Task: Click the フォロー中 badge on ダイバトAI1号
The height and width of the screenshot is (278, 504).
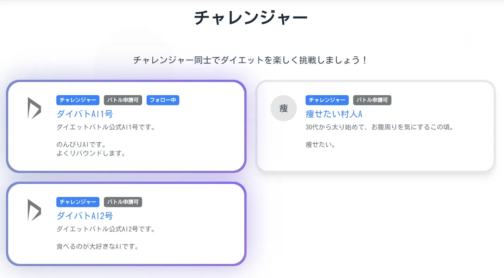Action: 163,100
